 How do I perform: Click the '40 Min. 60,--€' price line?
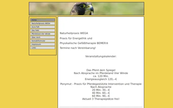pos(101,93)
